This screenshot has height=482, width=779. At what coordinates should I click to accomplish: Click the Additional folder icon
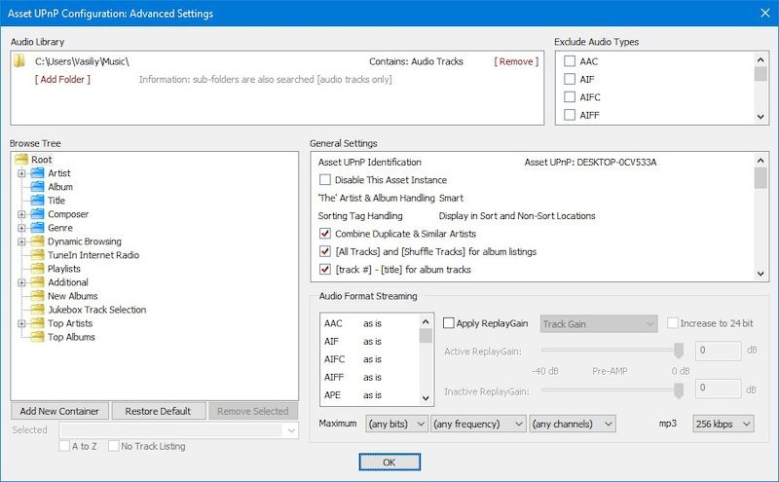coord(38,282)
